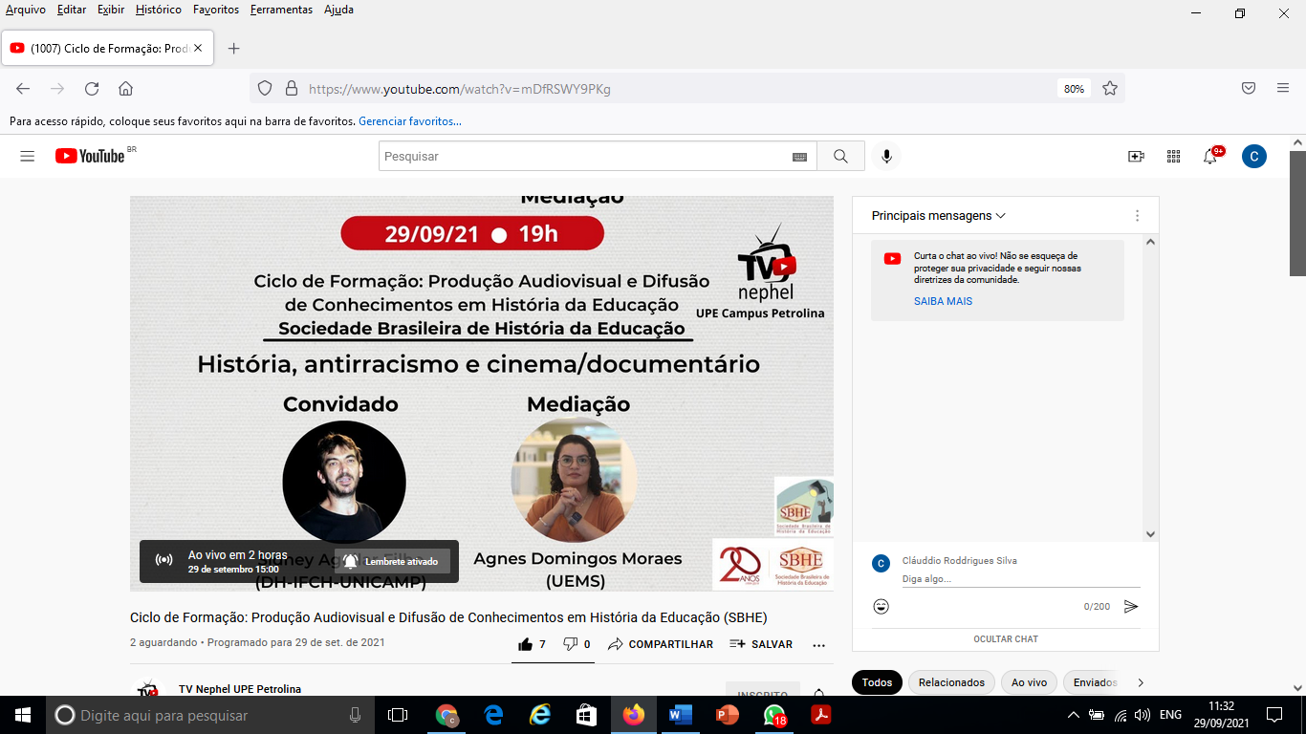Open the Editar menu
The image size is (1306, 734).
click(72, 10)
